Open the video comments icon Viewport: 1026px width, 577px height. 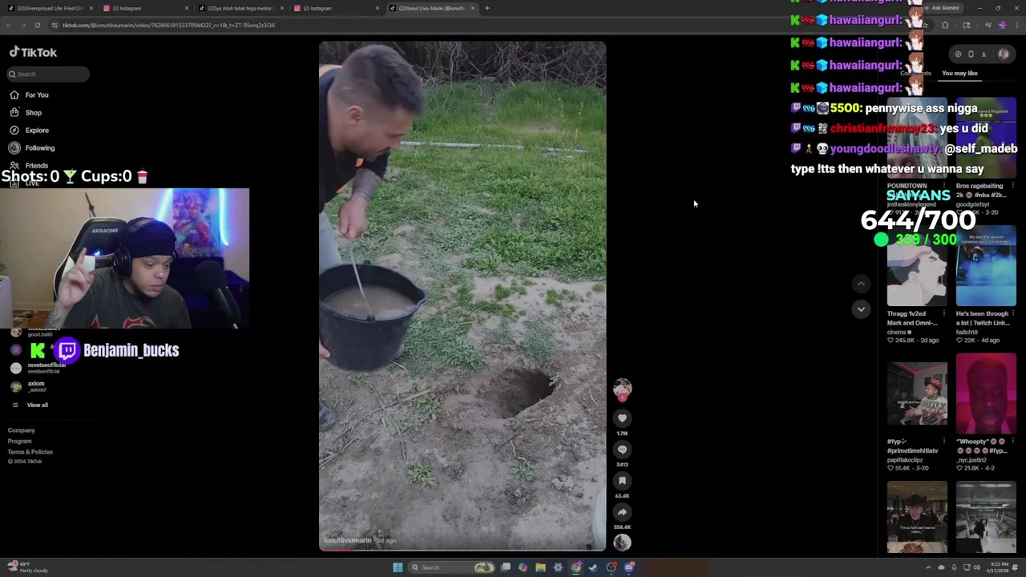pos(622,450)
